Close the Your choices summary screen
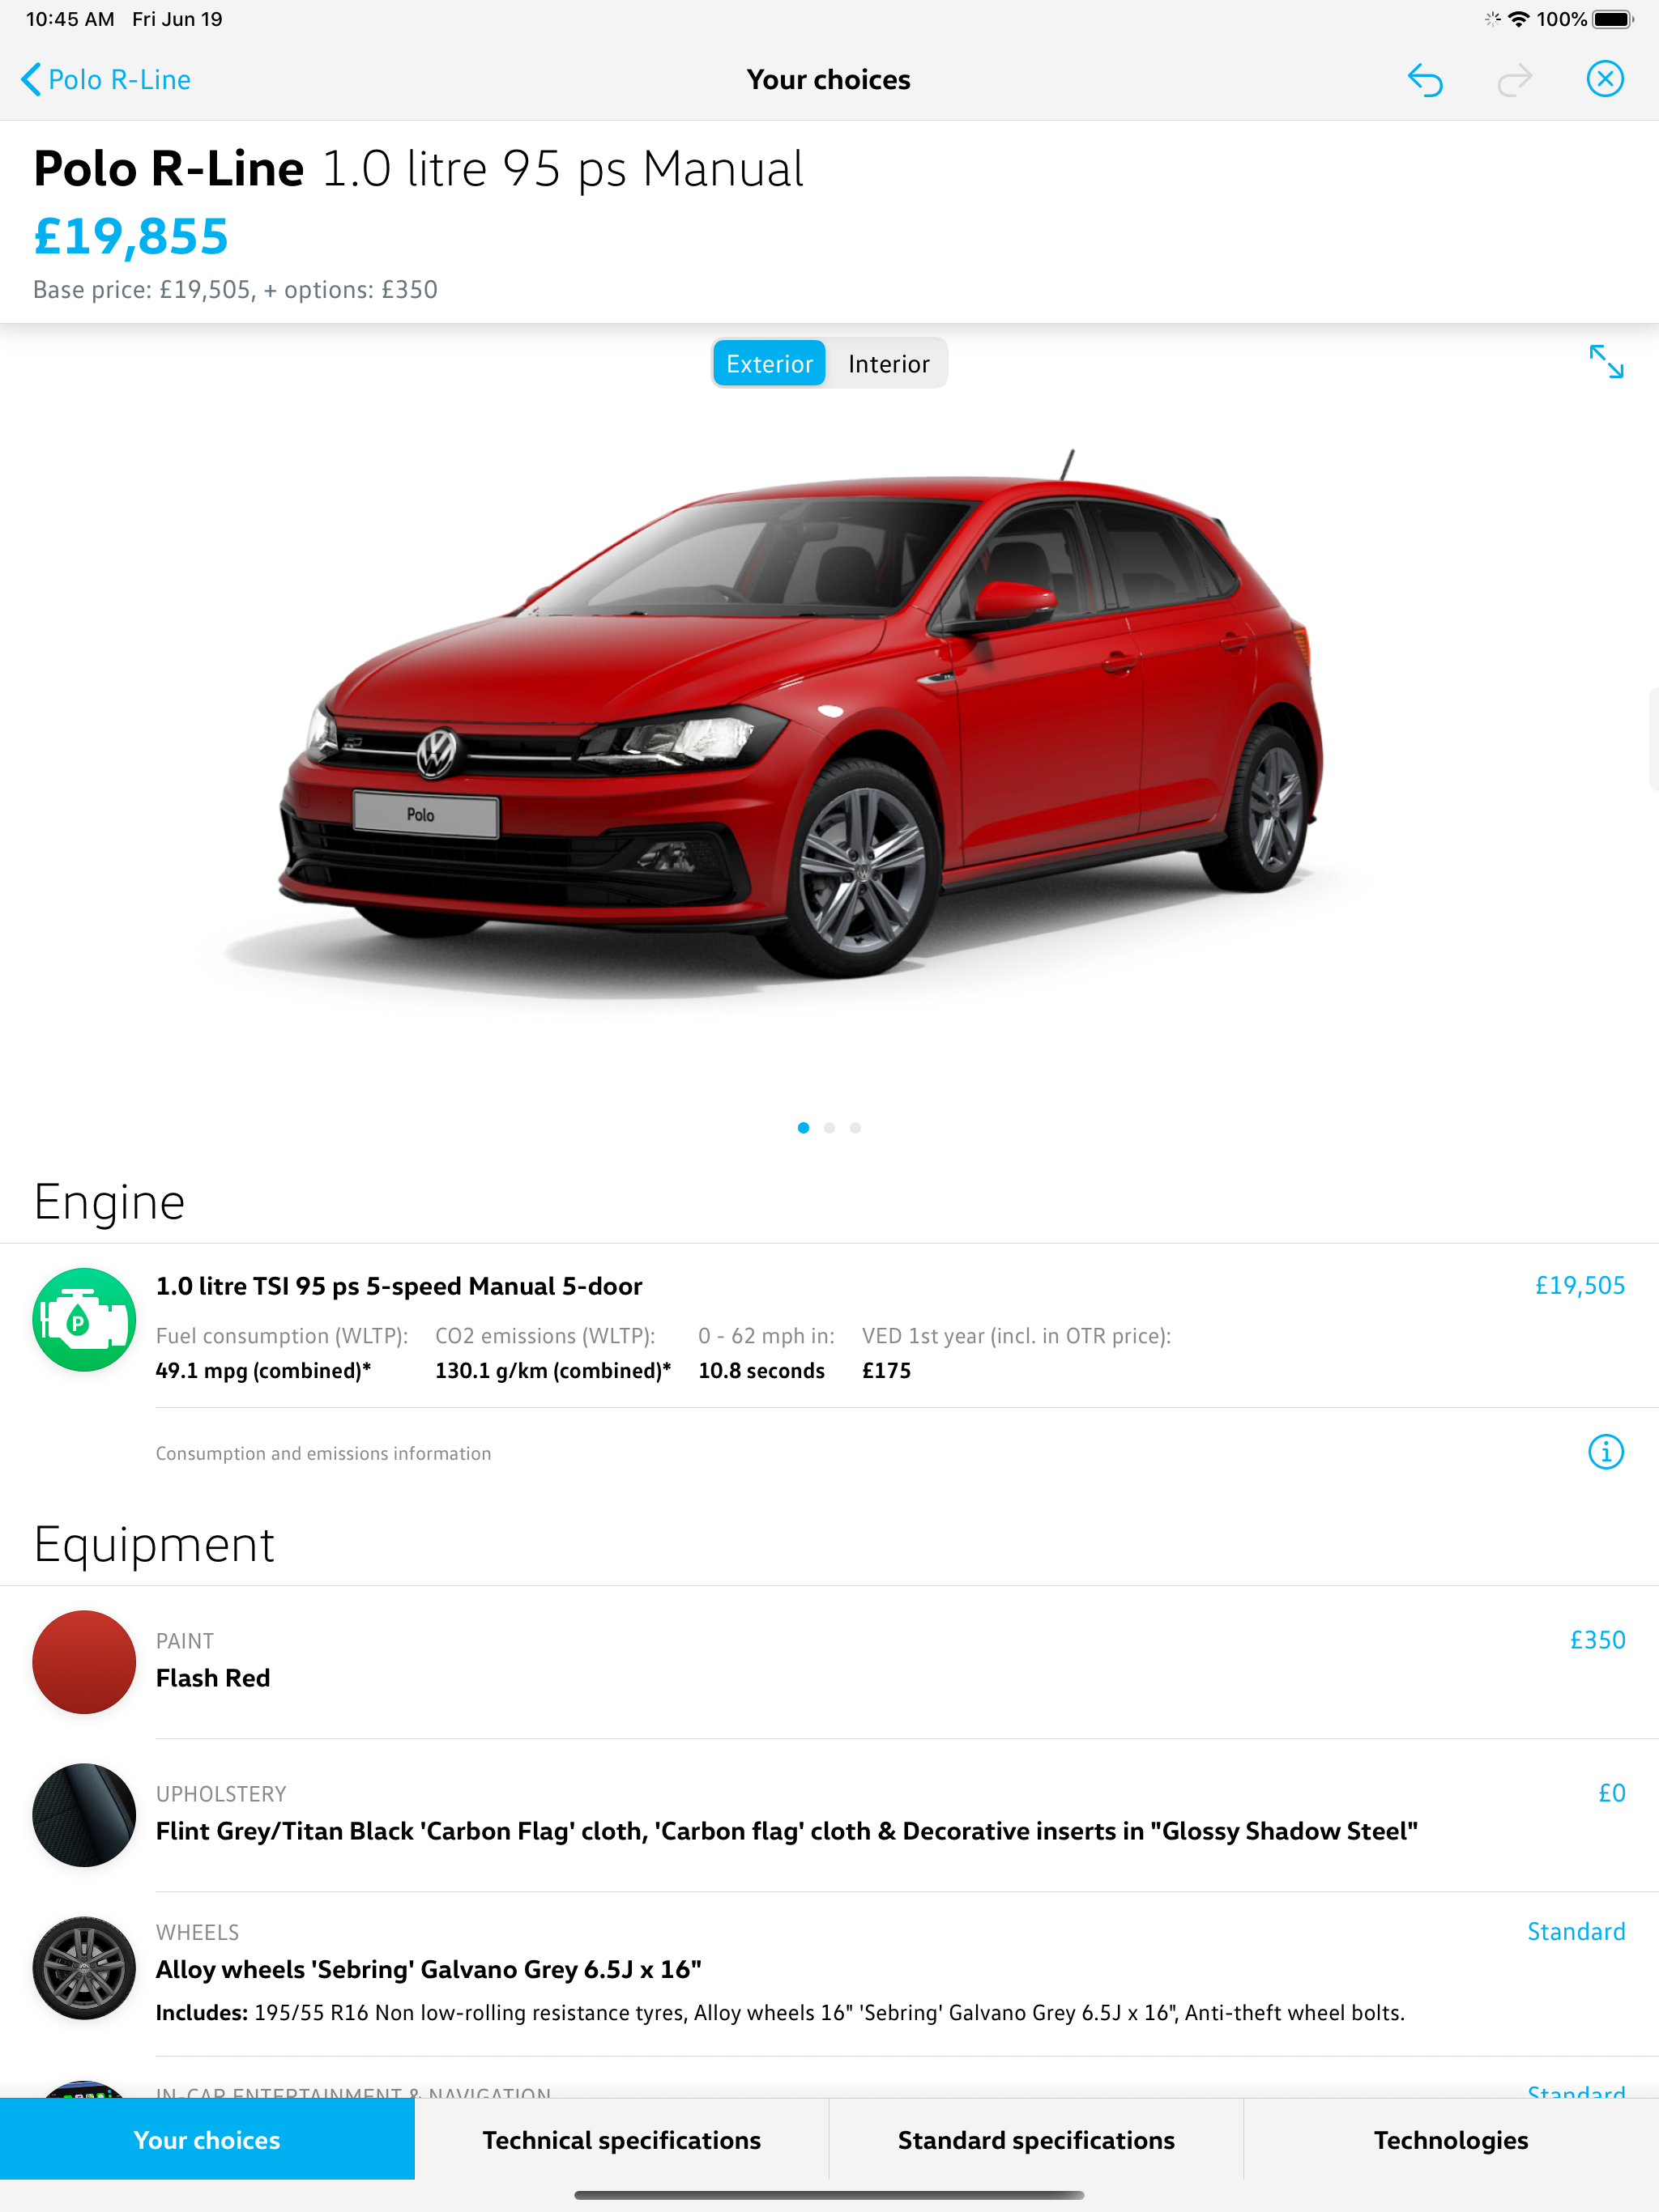Image resolution: width=1659 pixels, height=2212 pixels. (x=1605, y=79)
